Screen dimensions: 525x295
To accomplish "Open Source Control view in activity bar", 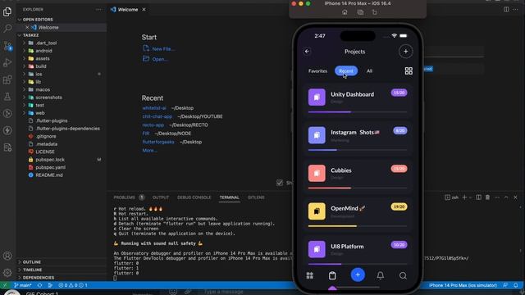I will 7,46.
